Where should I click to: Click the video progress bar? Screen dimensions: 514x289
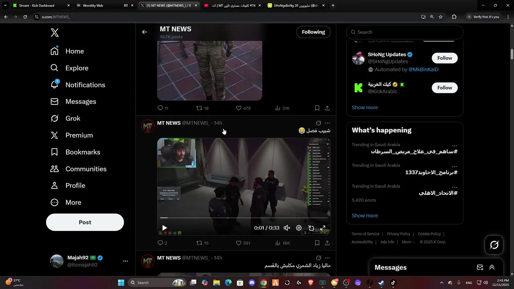tap(244, 218)
